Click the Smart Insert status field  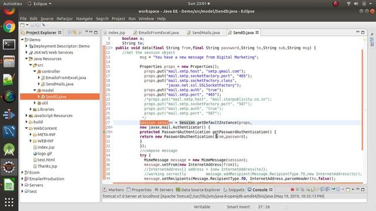238,207
